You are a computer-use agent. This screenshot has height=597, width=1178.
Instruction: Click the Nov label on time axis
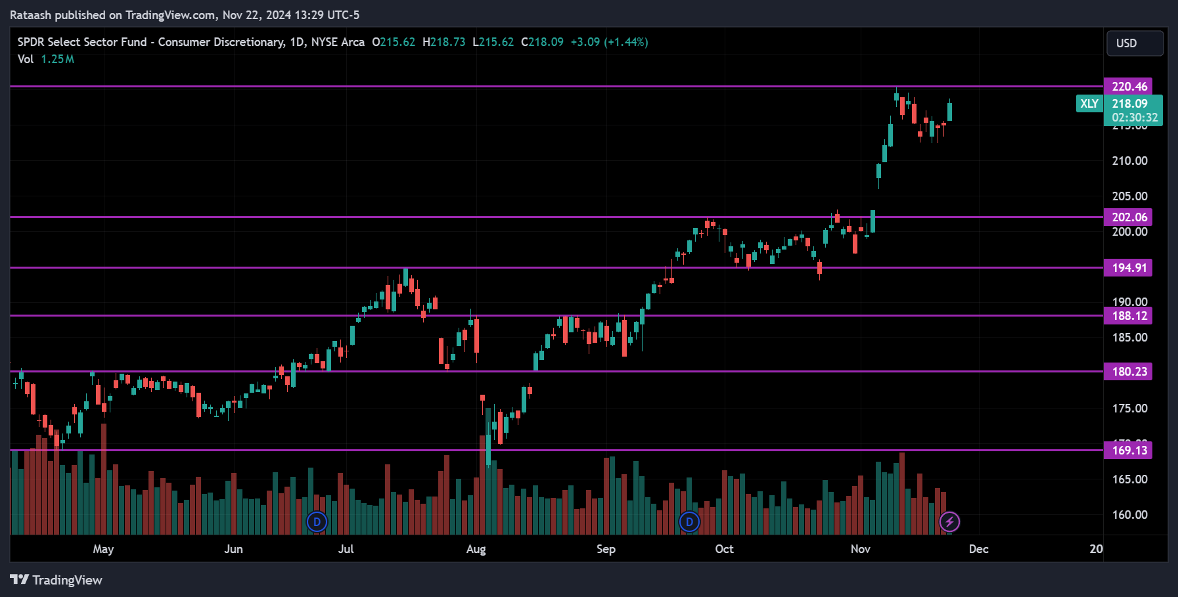click(x=860, y=549)
